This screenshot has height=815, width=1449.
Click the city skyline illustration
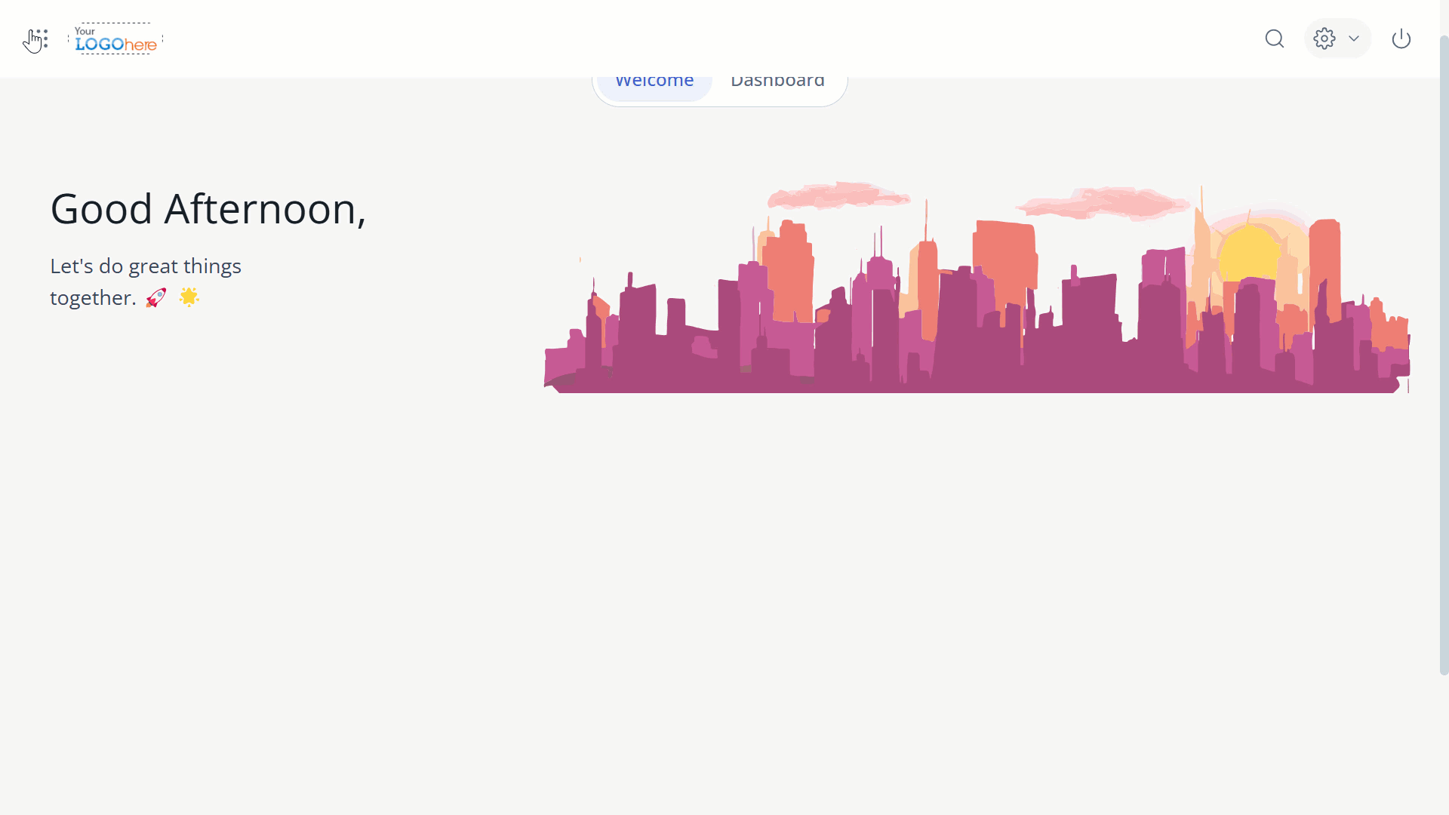pos(977,287)
